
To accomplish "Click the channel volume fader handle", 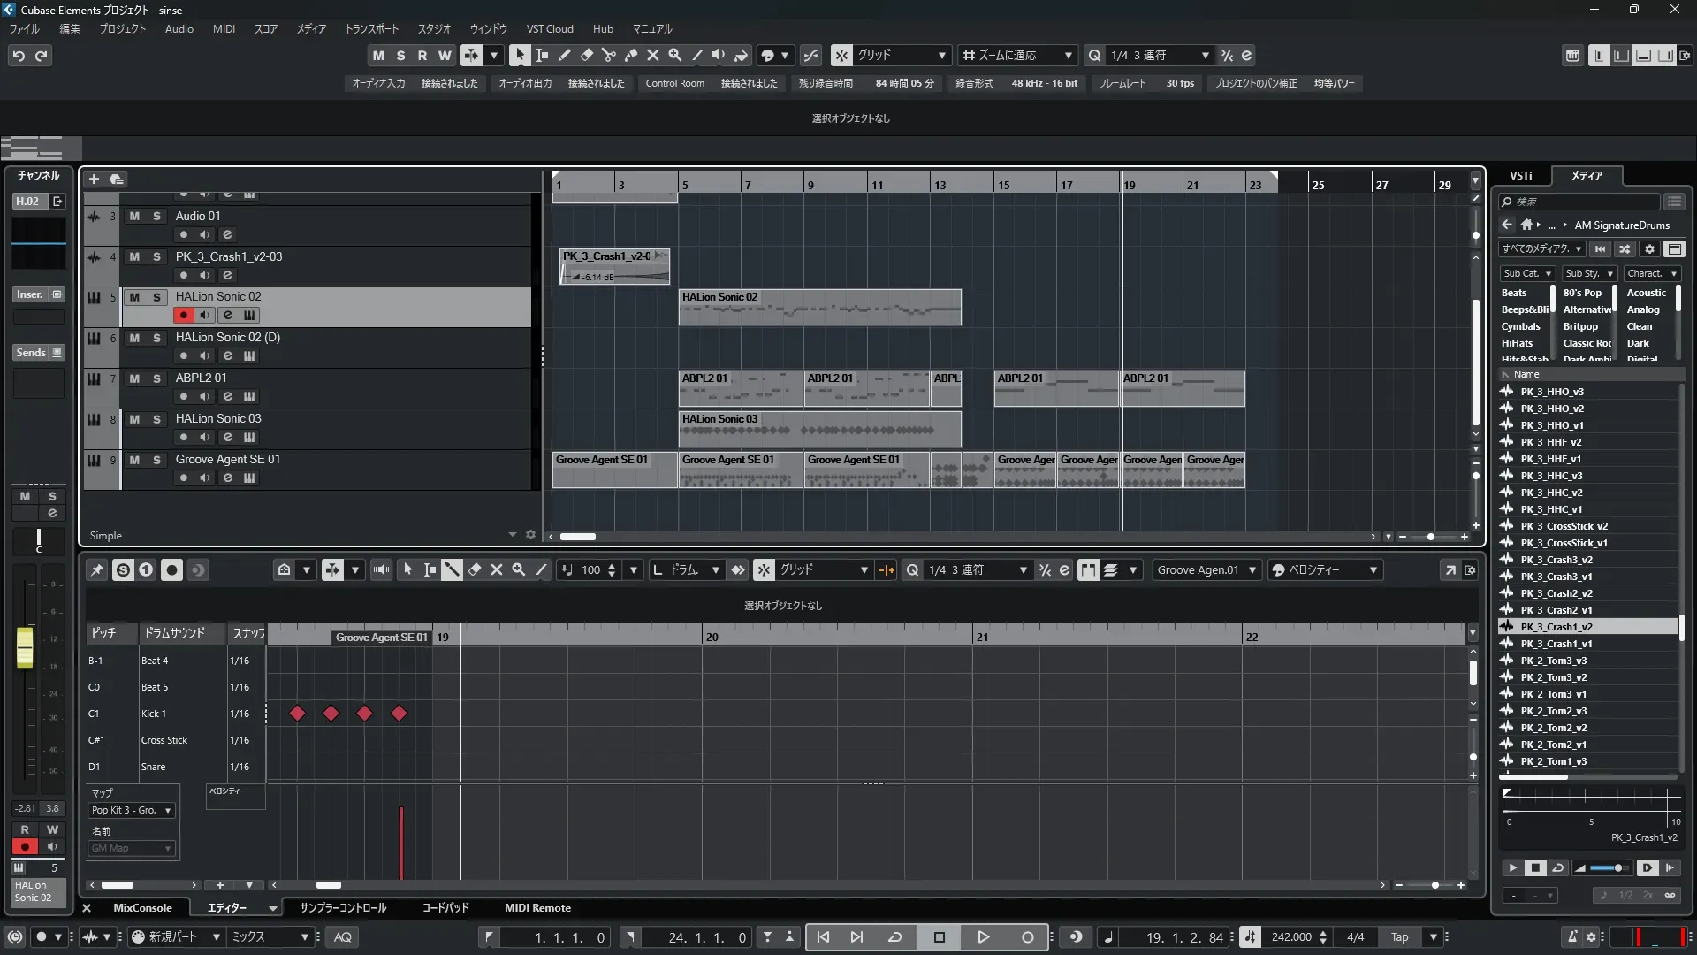I will coord(25,646).
